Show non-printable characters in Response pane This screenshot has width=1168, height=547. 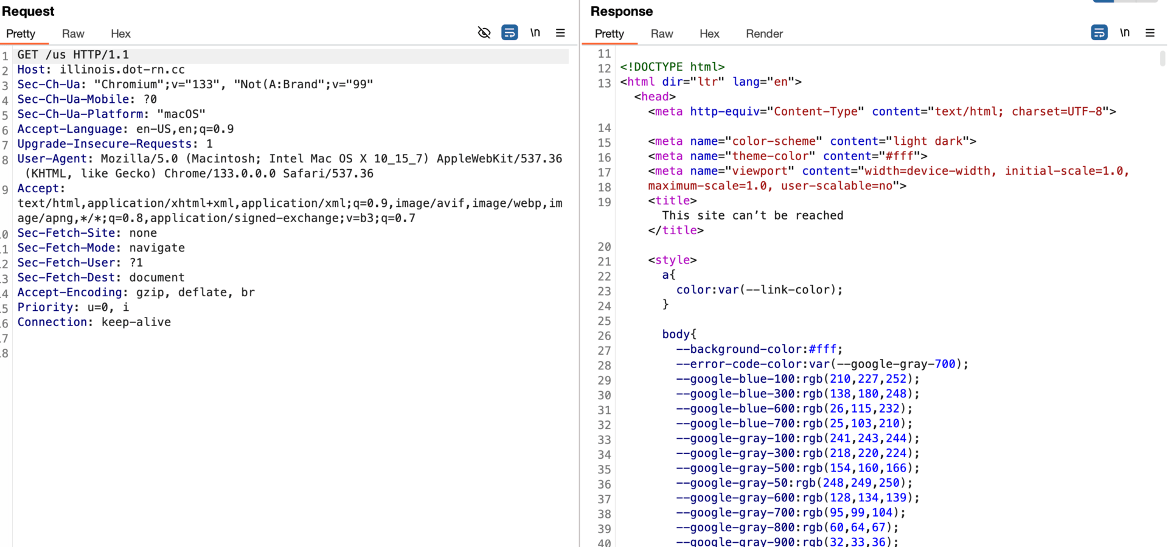click(x=1124, y=33)
